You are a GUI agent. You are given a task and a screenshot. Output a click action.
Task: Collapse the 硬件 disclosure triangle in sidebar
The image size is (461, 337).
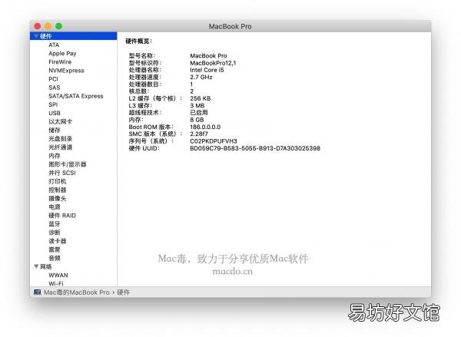[x=36, y=36]
